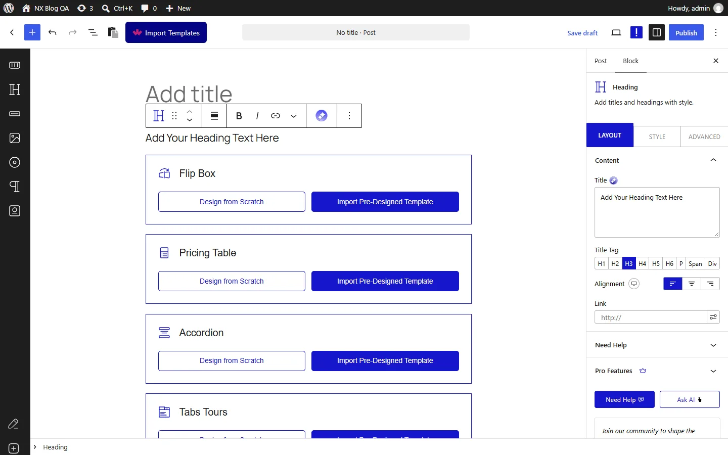Toggle the settings sidebar panel button
The width and height of the screenshot is (728, 455).
[x=657, y=33]
